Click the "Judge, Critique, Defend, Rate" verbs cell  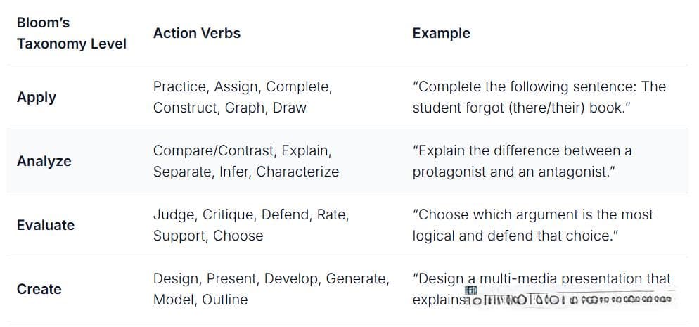point(251,225)
